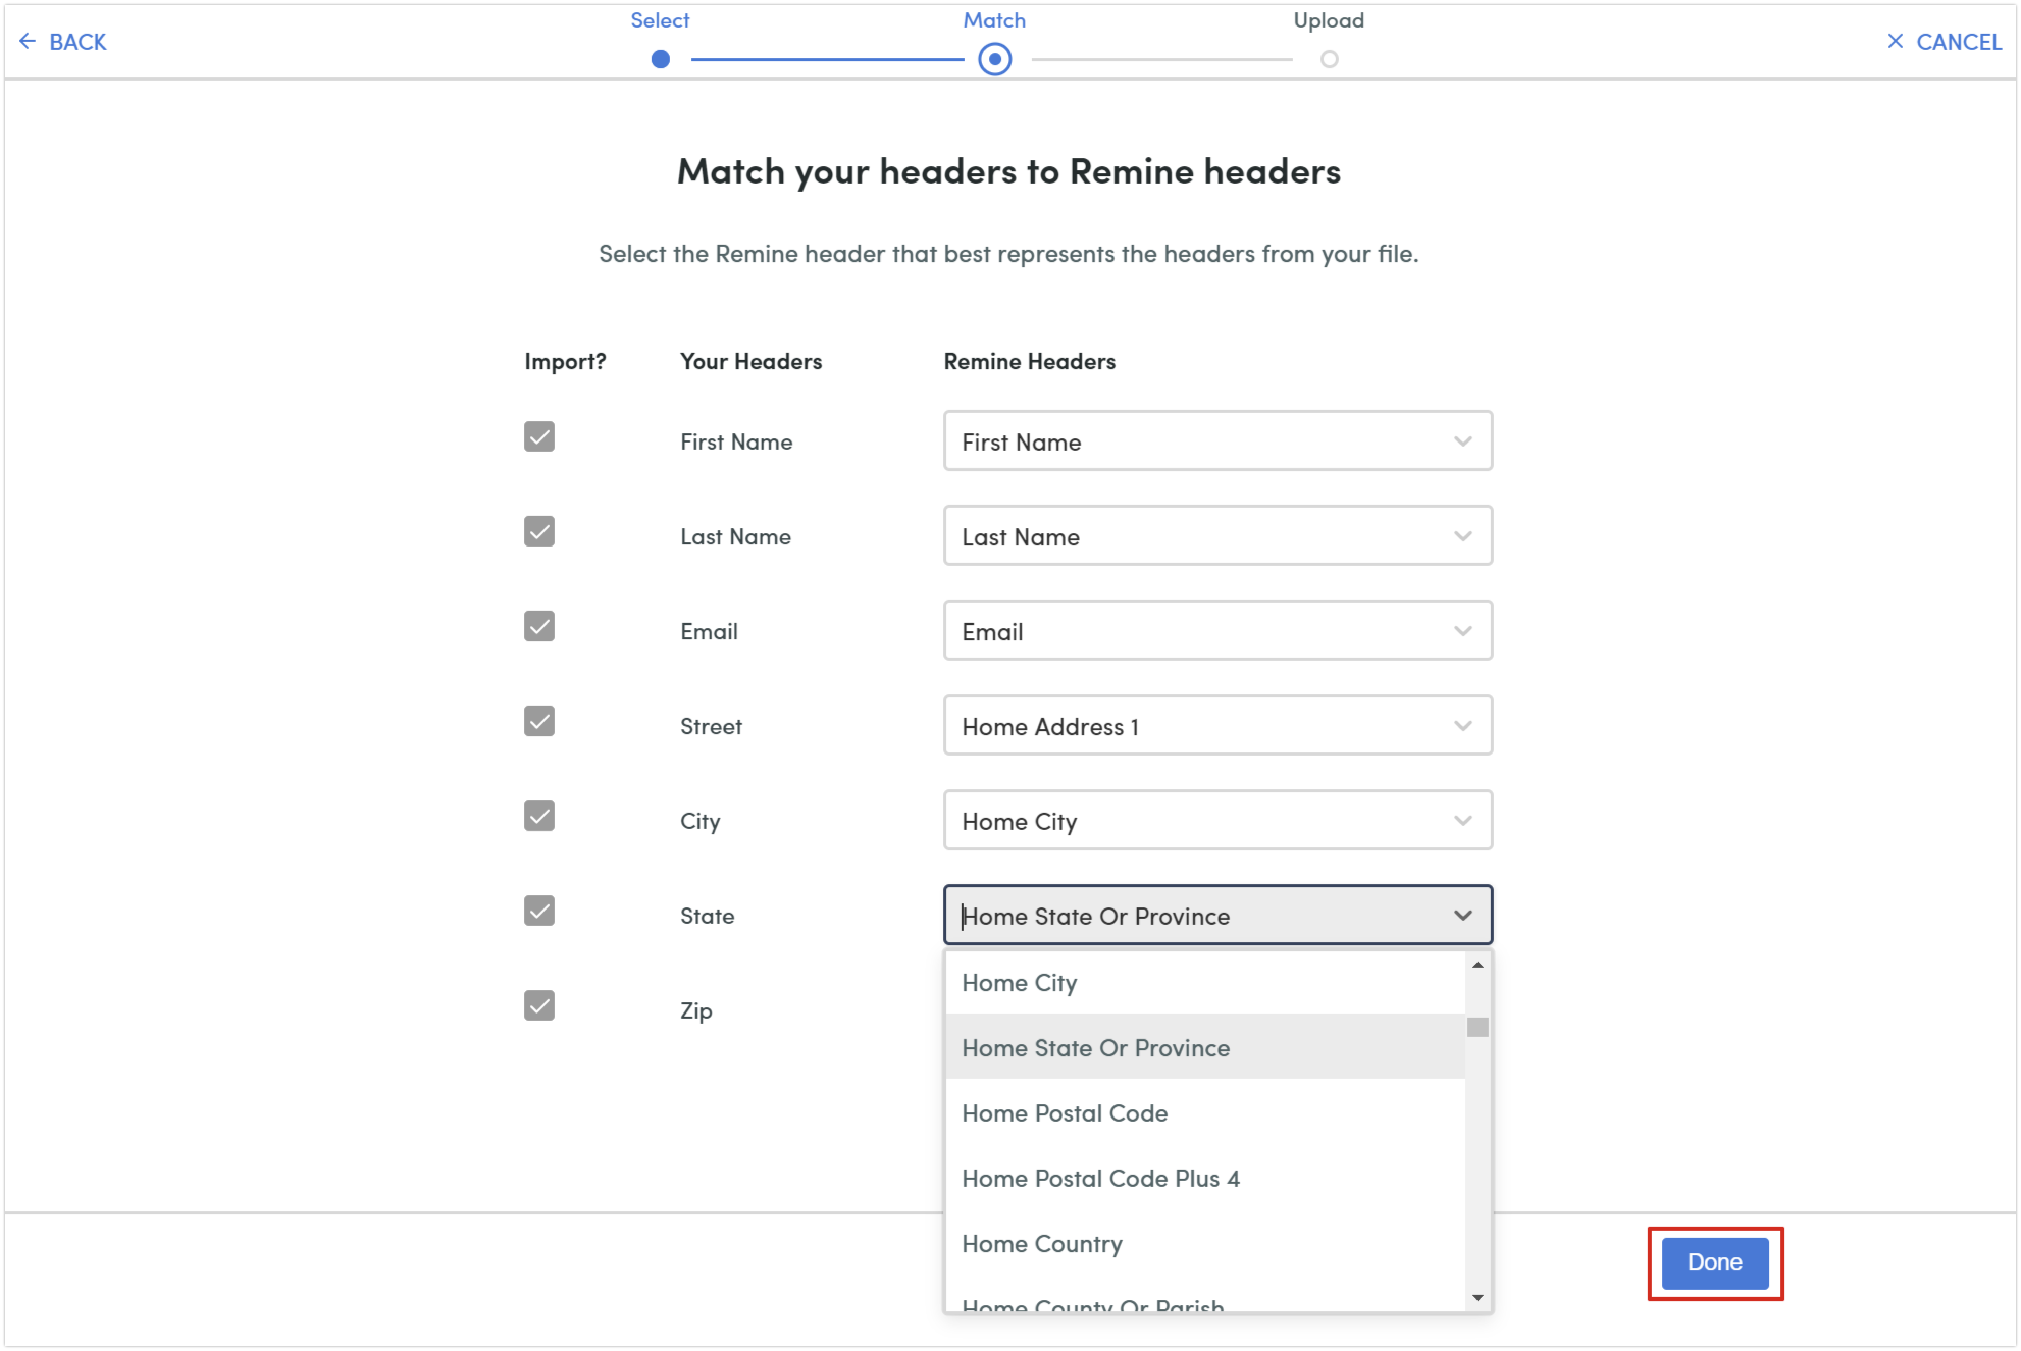Click the 'State' header label
The image size is (2021, 1351).
click(x=707, y=916)
